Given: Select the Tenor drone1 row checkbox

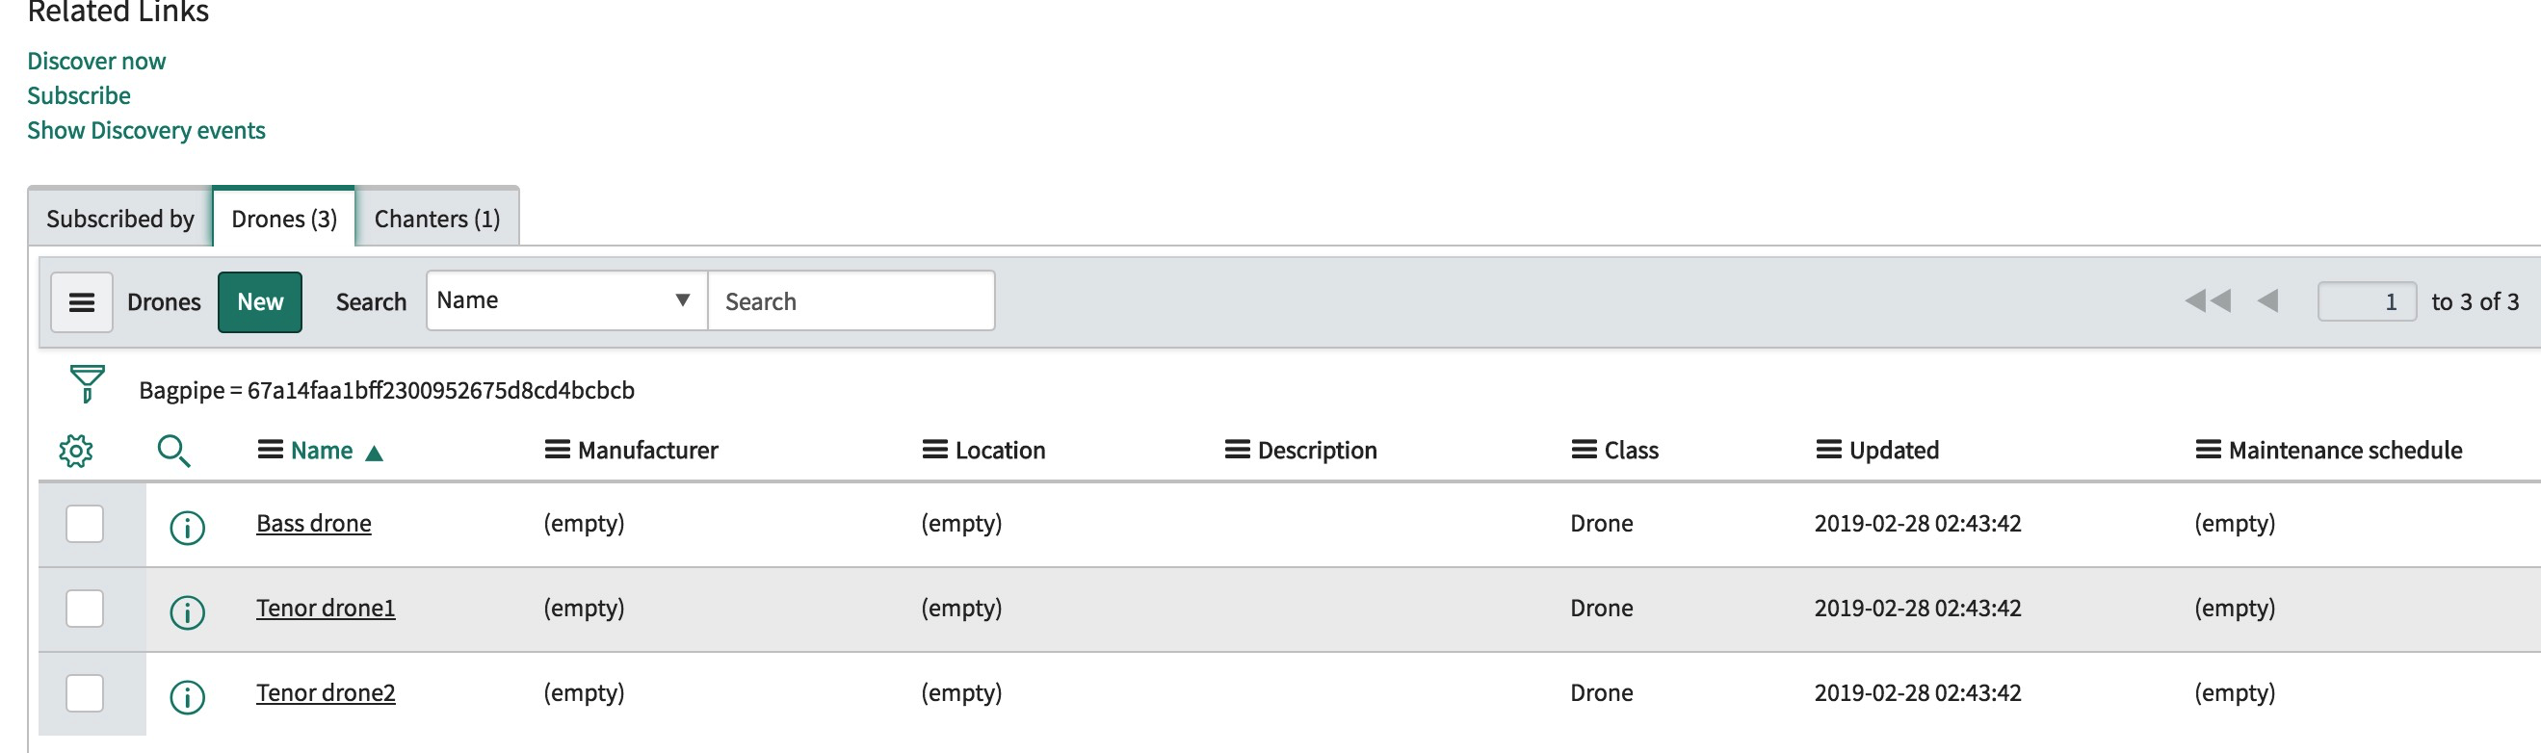Looking at the screenshot, I should pyautogui.click(x=85, y=609).
